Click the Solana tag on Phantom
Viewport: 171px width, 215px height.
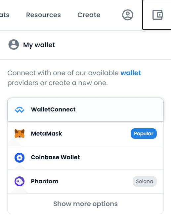pyautogui.click(x=145, y=181)
